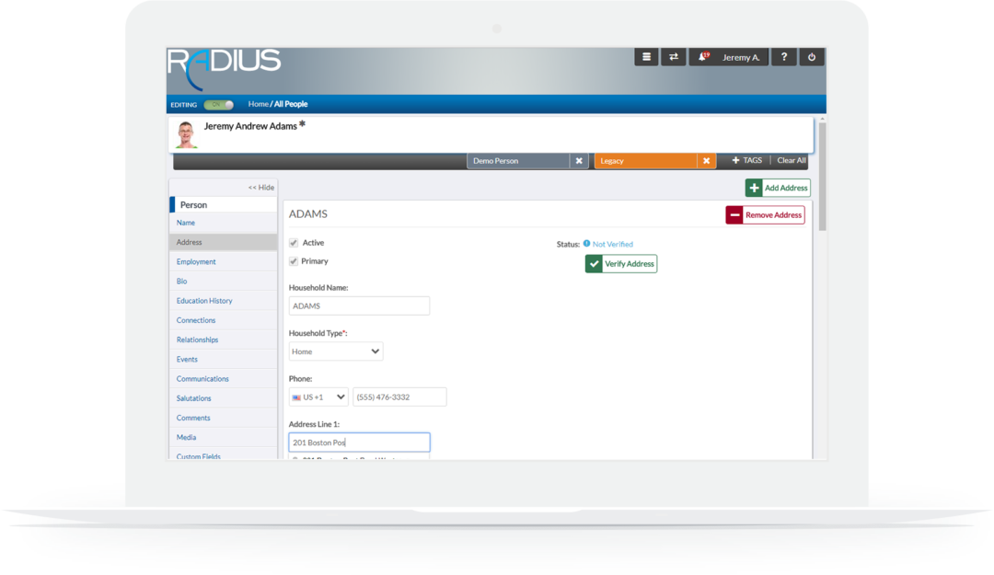Click the Help question mark icon
994x575 pixels.
pos(783,56)
